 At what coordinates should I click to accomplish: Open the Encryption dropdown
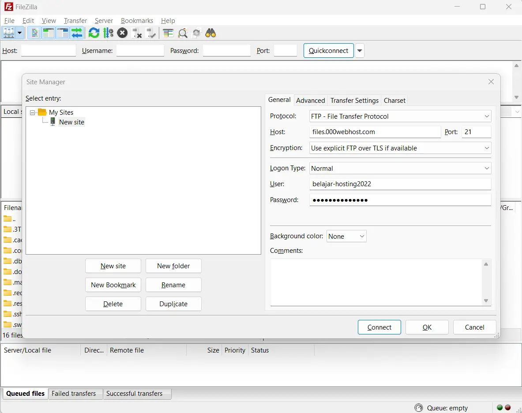(x=400, y=148)
